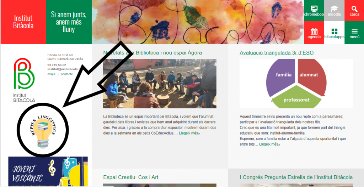
Task: Click the Jovent Volcànic banner image
Action: [x=48, y=171]
